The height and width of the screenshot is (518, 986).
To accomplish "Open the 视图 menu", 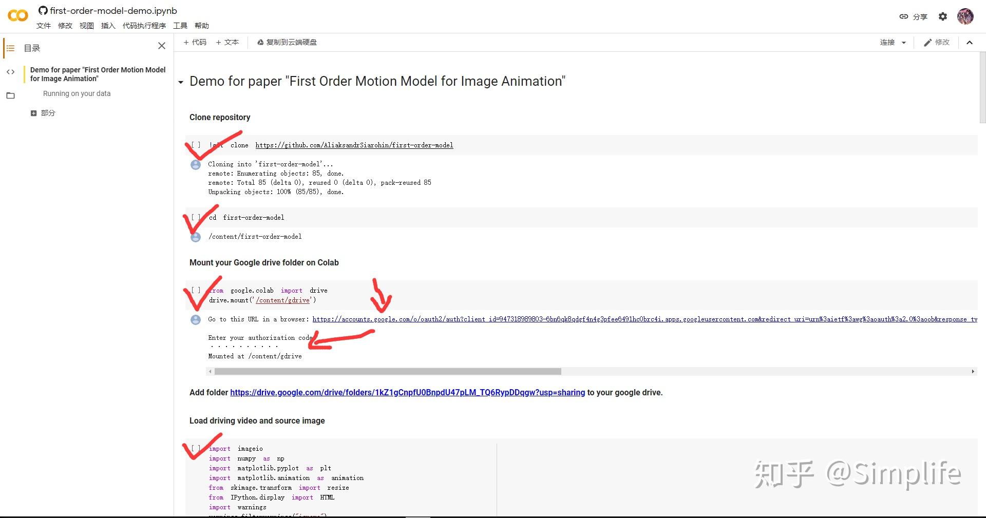I will pyautogui.click(x=87, y=26).
